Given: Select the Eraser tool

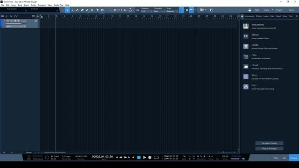Looking at the screenshot, I should tap(82, 10).
